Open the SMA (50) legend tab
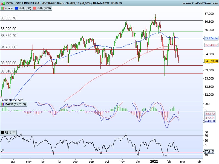219x164 pixels. 23,8
